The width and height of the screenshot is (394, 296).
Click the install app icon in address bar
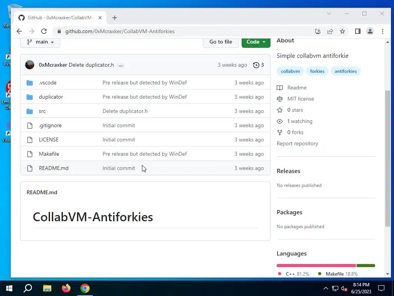317,31
